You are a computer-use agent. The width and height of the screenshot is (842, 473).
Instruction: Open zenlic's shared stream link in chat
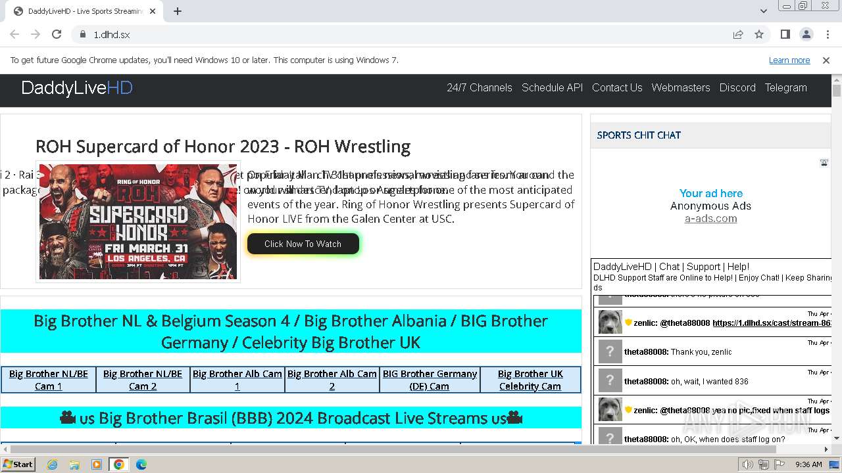[772, 323]
